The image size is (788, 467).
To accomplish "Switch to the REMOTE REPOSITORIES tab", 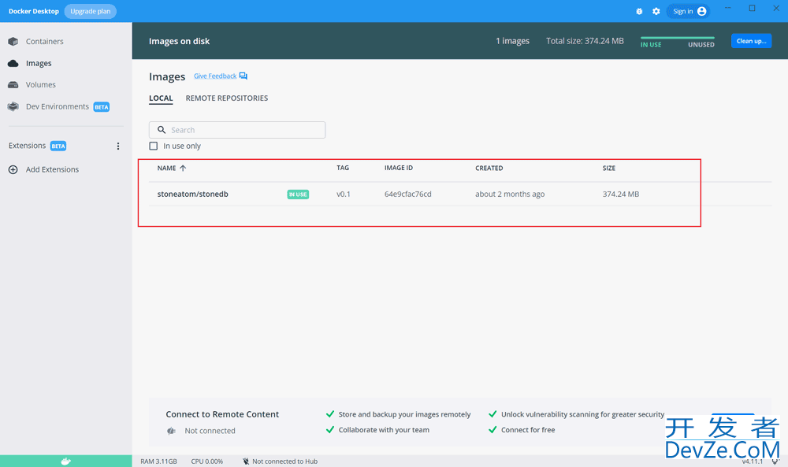I will (x=227, y=98).
